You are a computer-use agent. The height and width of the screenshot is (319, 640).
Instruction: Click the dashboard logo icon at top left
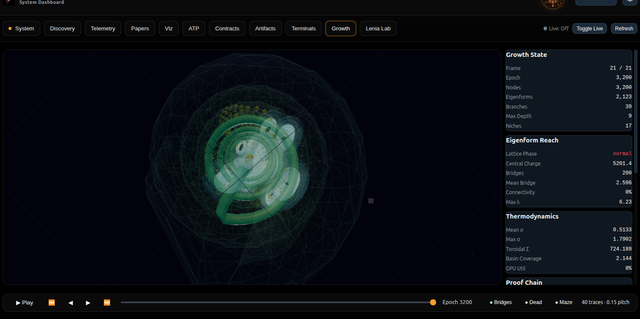pyautogui.click(x=9, y=2)
